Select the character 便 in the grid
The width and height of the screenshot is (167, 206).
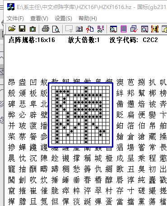[142, 115]
